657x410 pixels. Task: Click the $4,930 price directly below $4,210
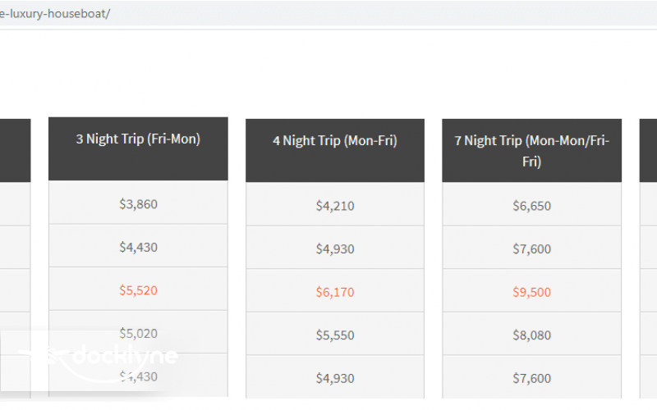pyautogui.click(x=335, y=248)
